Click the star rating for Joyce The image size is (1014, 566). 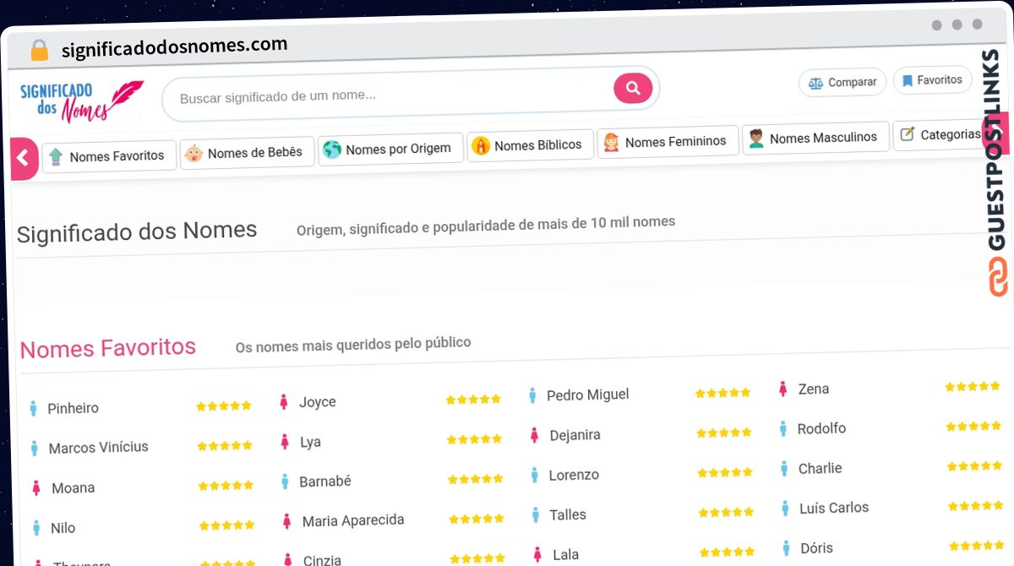[x=473, y=399]
